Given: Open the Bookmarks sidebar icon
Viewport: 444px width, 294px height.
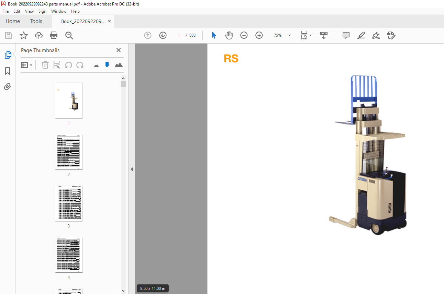Looking at the screenshot, I should pos(8,71).
